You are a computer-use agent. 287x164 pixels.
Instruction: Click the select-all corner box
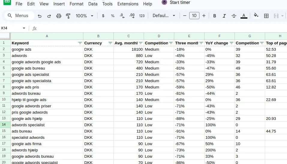5,36
